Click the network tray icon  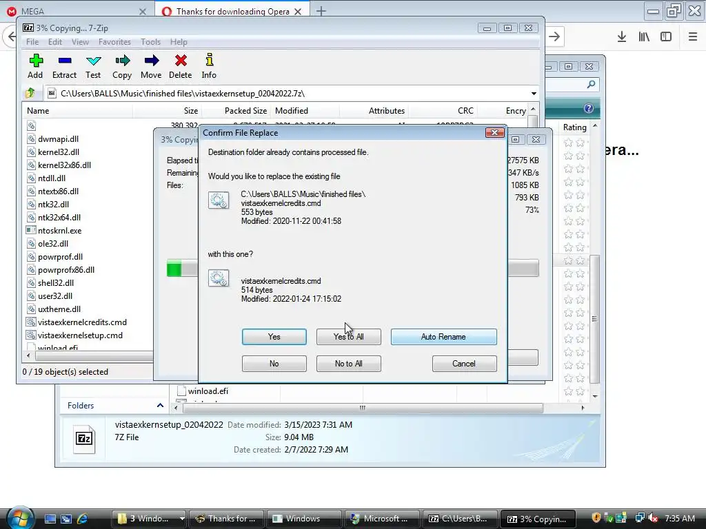click(639, 518)
